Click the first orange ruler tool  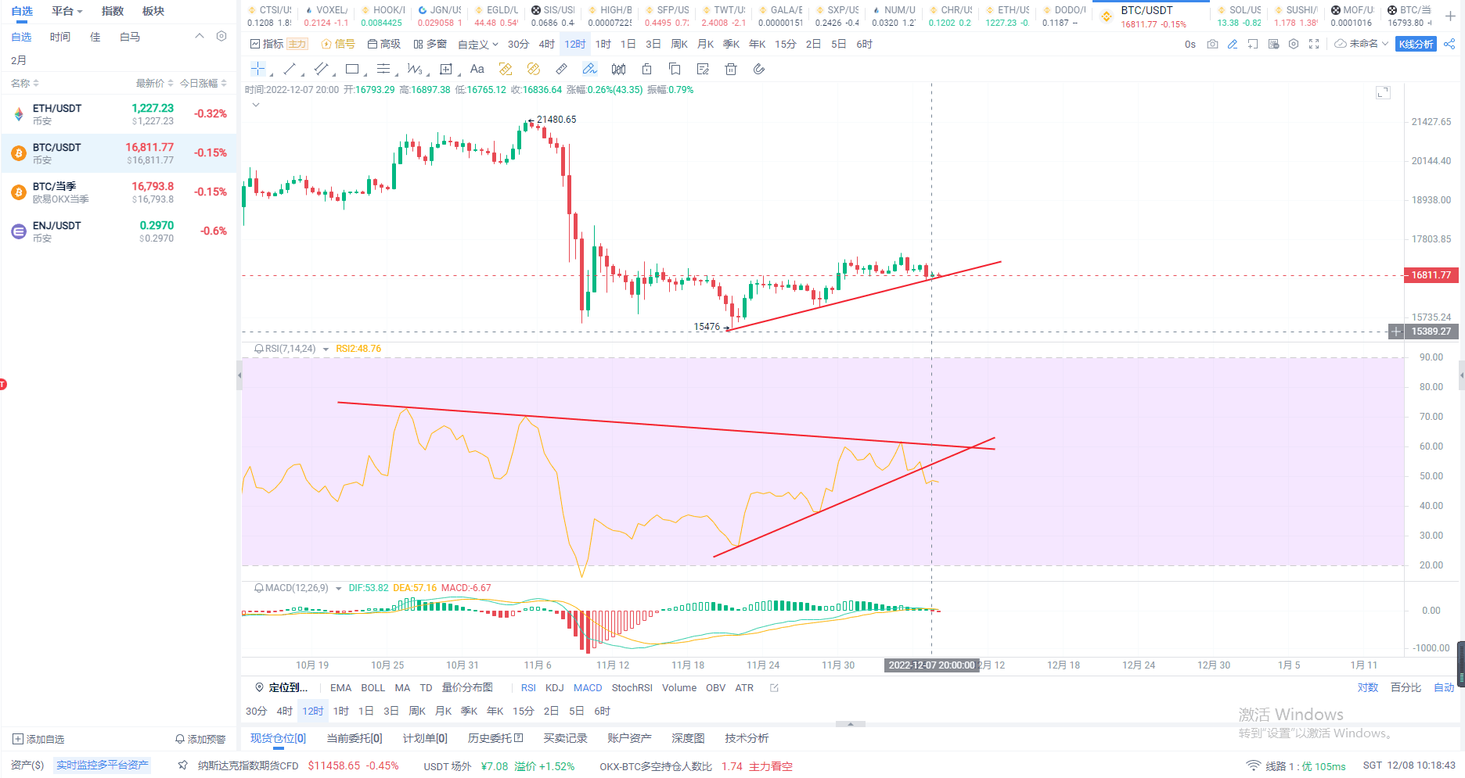click(x=506, y=69)
